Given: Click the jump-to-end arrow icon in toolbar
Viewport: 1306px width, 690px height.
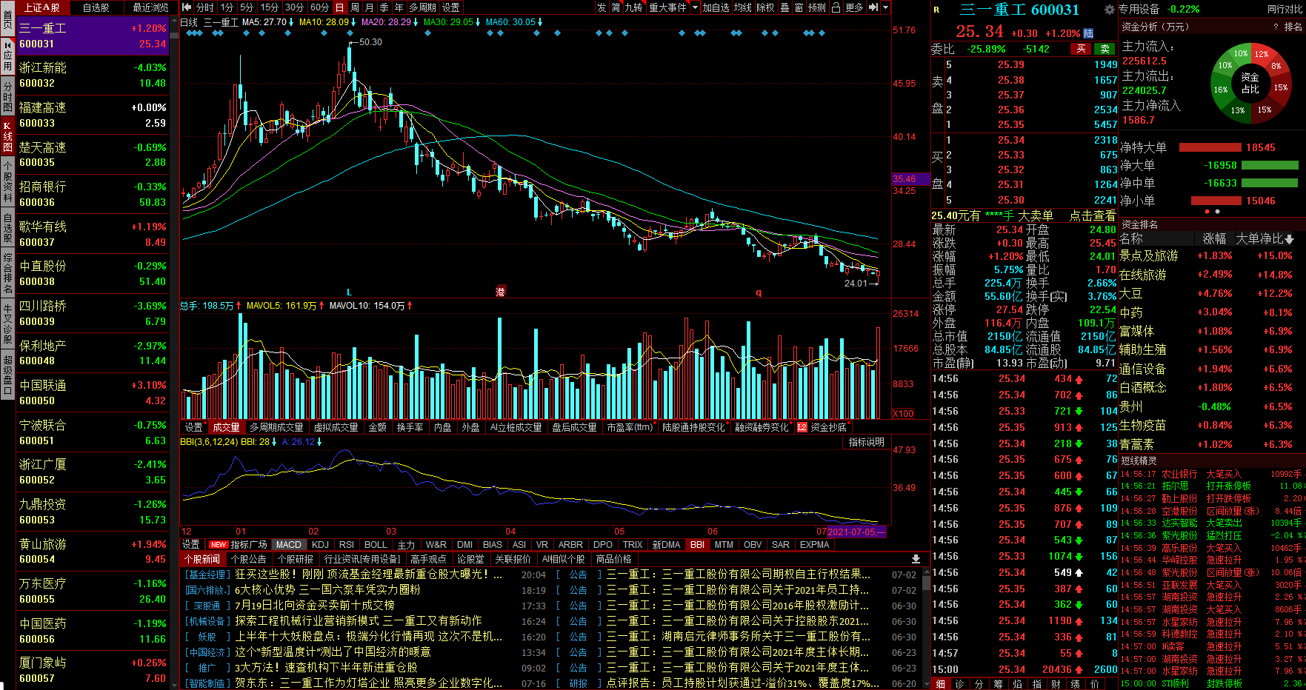Looking at the screenshot, I should coord(873,7).
